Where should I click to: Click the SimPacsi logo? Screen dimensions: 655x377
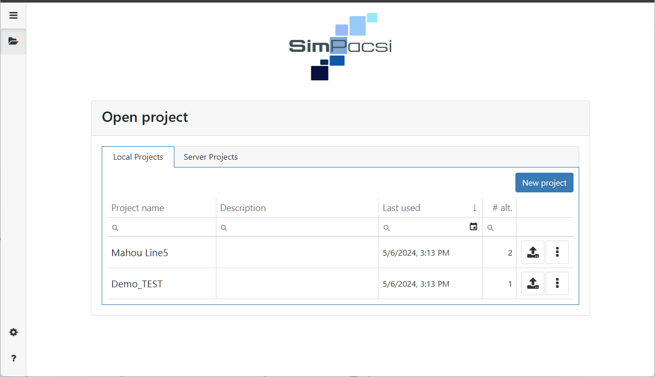[x=340, y=47]
